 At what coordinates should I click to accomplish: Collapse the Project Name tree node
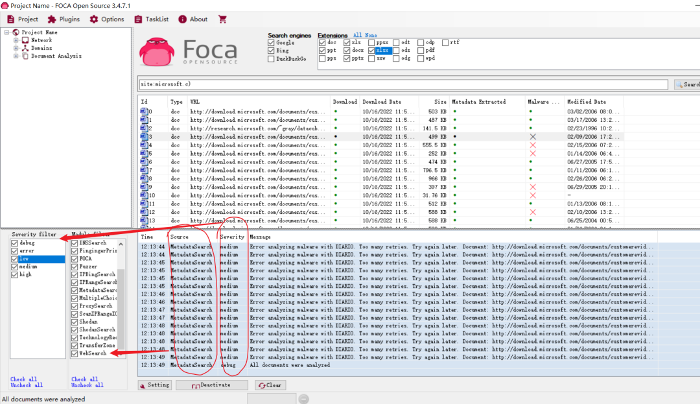(x=6, y=32)
